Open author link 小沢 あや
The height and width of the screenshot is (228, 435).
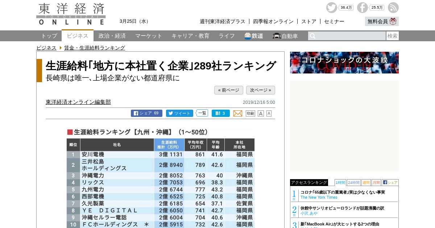(x=309, y=213)
